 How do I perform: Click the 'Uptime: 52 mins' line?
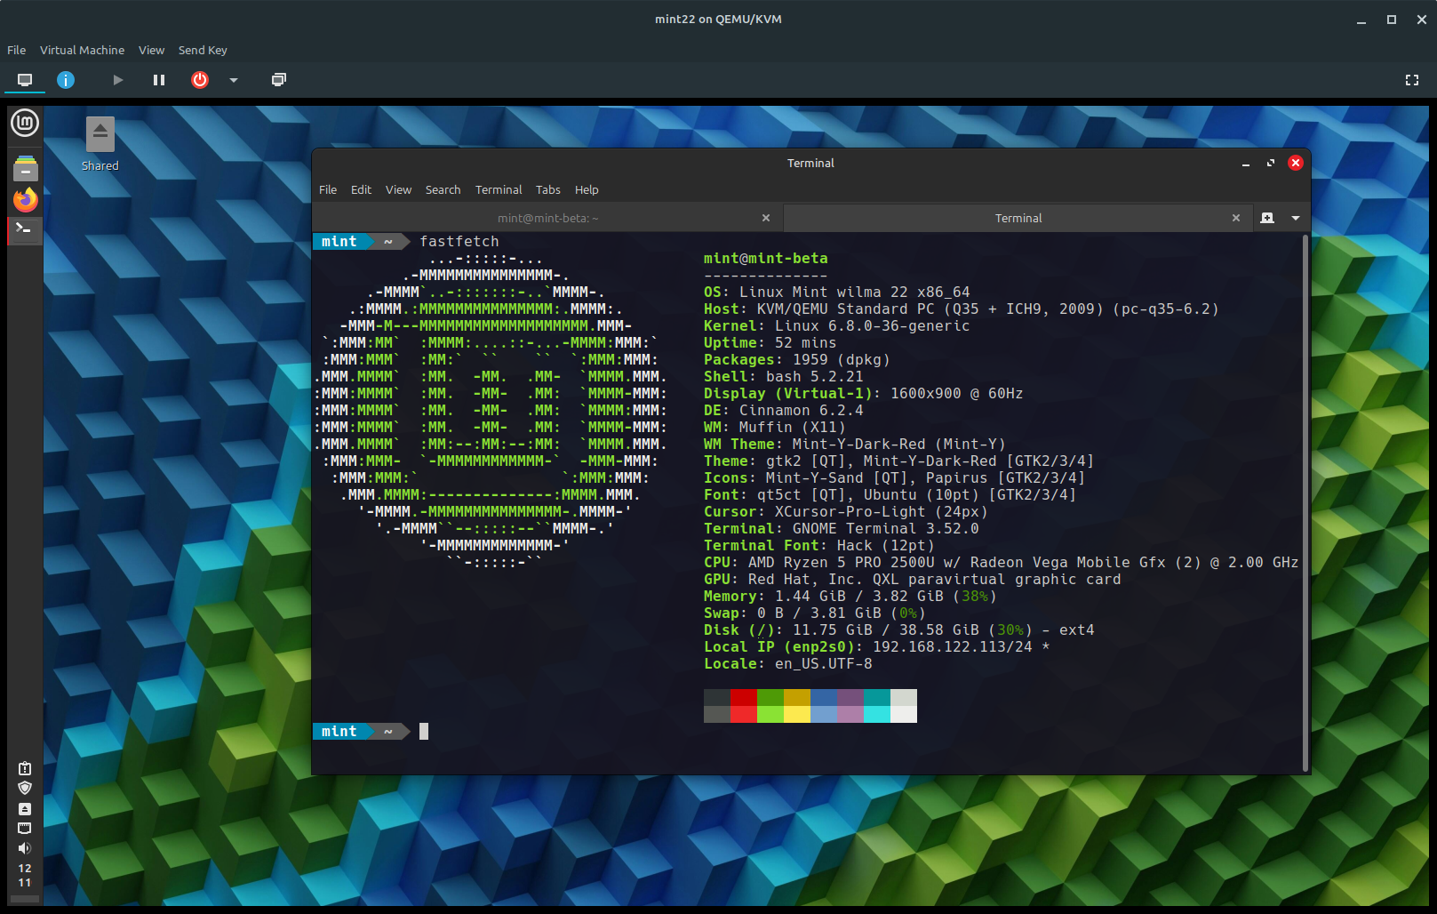coord(770,342)
